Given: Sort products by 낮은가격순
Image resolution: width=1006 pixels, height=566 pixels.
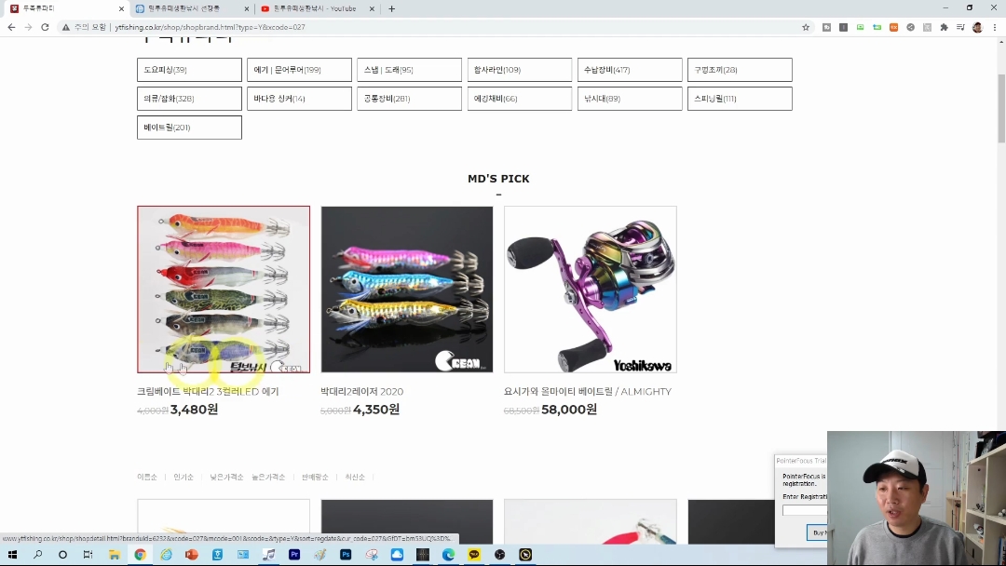Looking at the screenshot, I should tap(226, 477).
